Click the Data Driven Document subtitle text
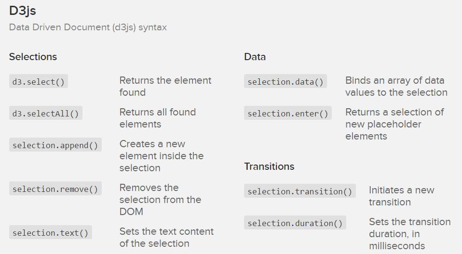 [88, 27]
